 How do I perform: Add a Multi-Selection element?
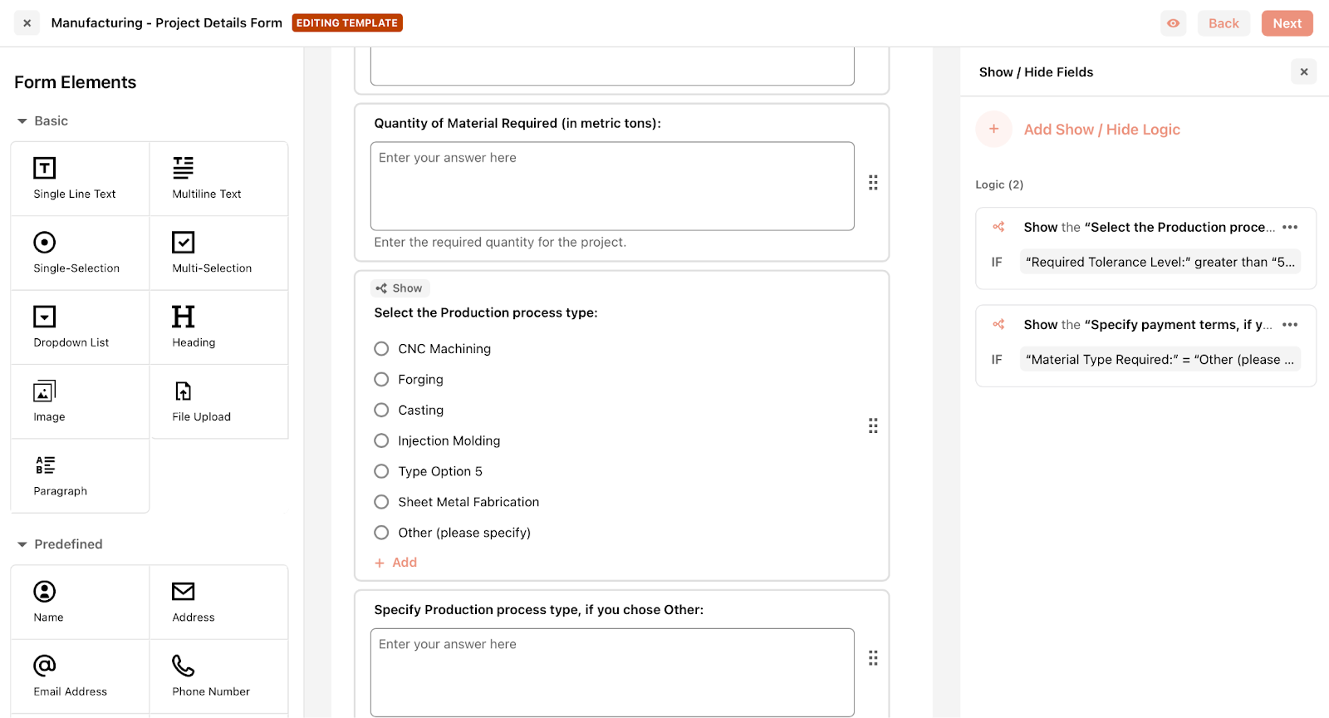[x=218, y=253]
